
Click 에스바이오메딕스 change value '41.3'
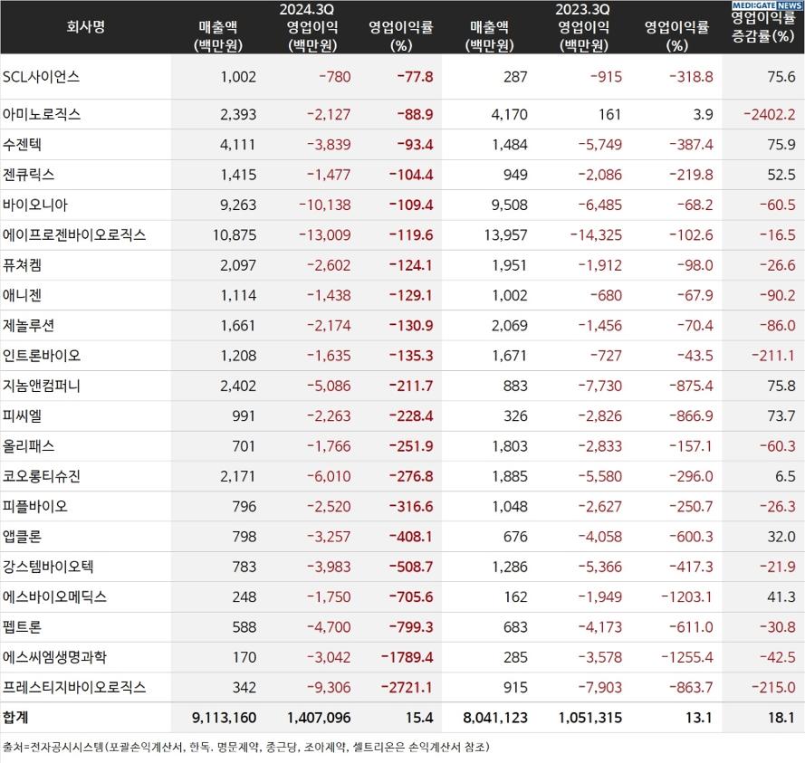point(781,597)
